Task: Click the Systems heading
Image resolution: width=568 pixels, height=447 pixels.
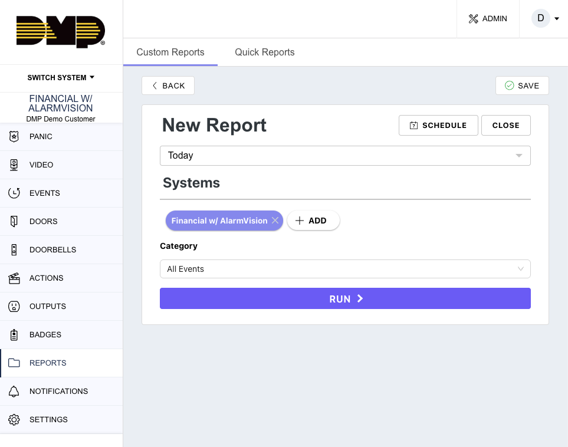Action: click(191, 183)
